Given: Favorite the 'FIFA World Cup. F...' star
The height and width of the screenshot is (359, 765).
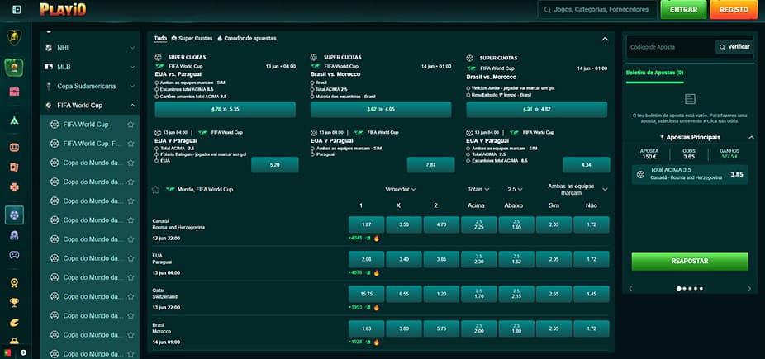Looking at the screenshot, I should pyautogui.click(x=131, y=144).
